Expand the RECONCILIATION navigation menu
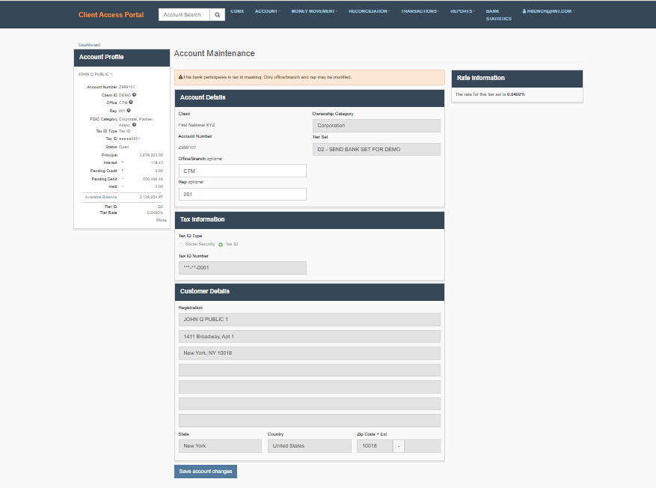This screenshot has width=656, height=488. click(x=369, y=11)
